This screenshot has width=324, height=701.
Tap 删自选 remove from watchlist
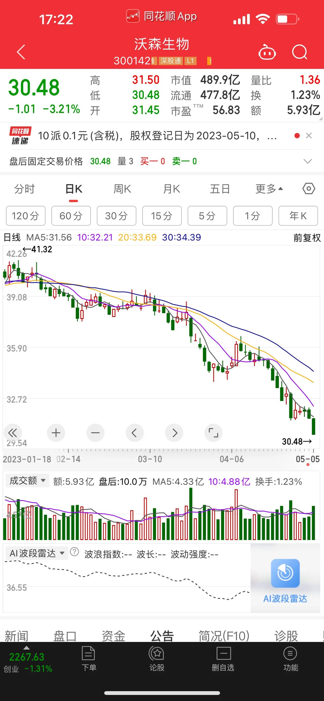(x=223, y=658)
